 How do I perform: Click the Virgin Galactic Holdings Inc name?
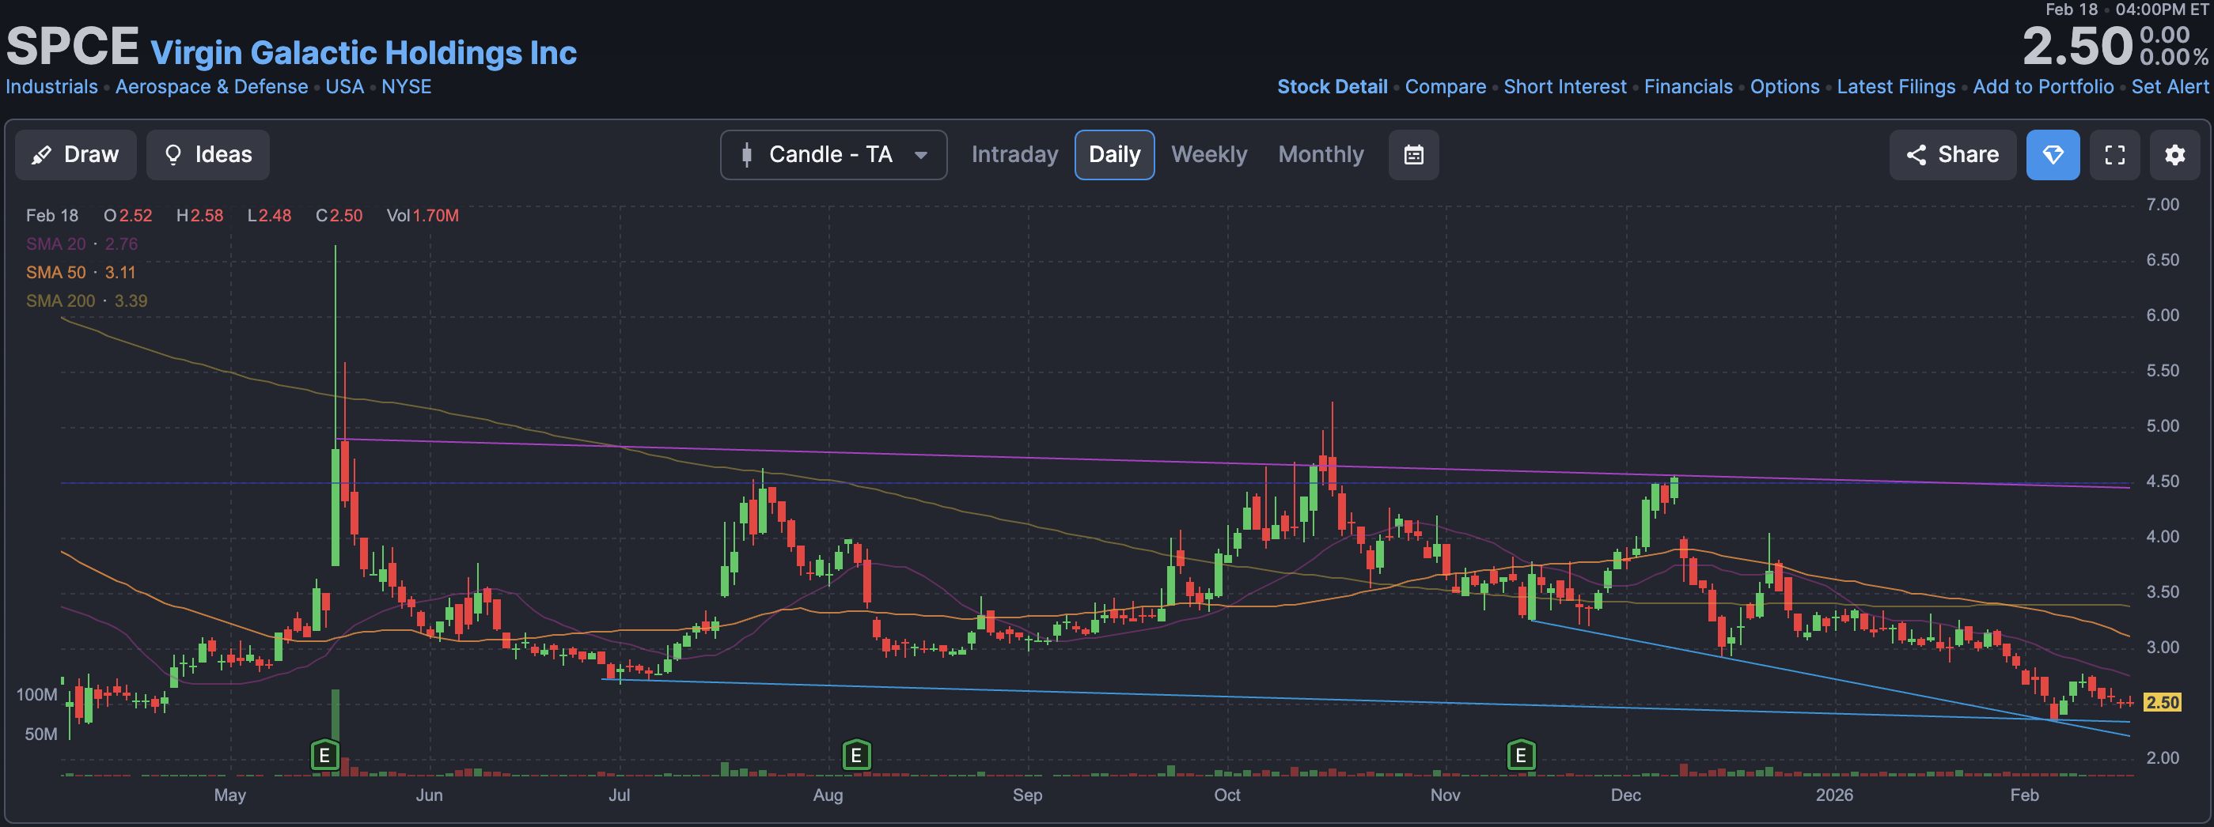[x=363, y=53]
